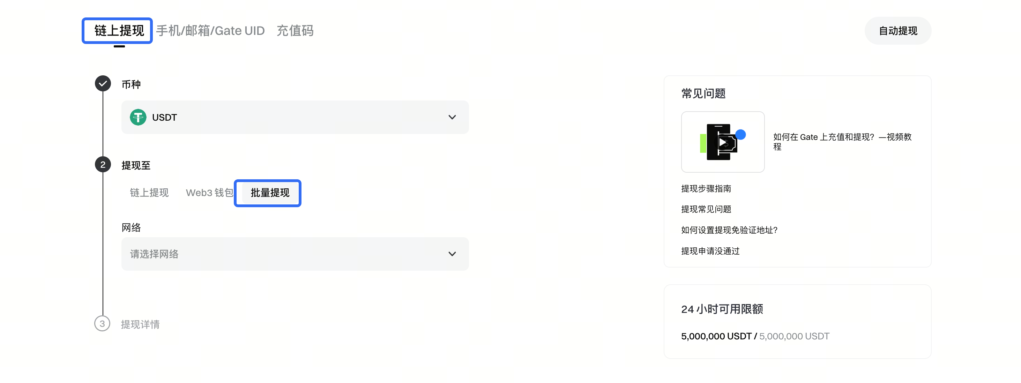Open the 提现申请没通过 link

pyautogui.click(x=710, y=251)
